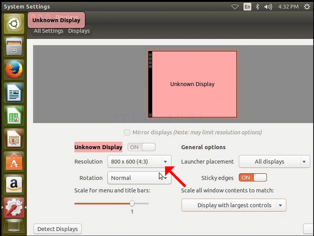Select the Unknown Display monitor preview
Viewport: 314px width, 236px height.
pos(193,84)
